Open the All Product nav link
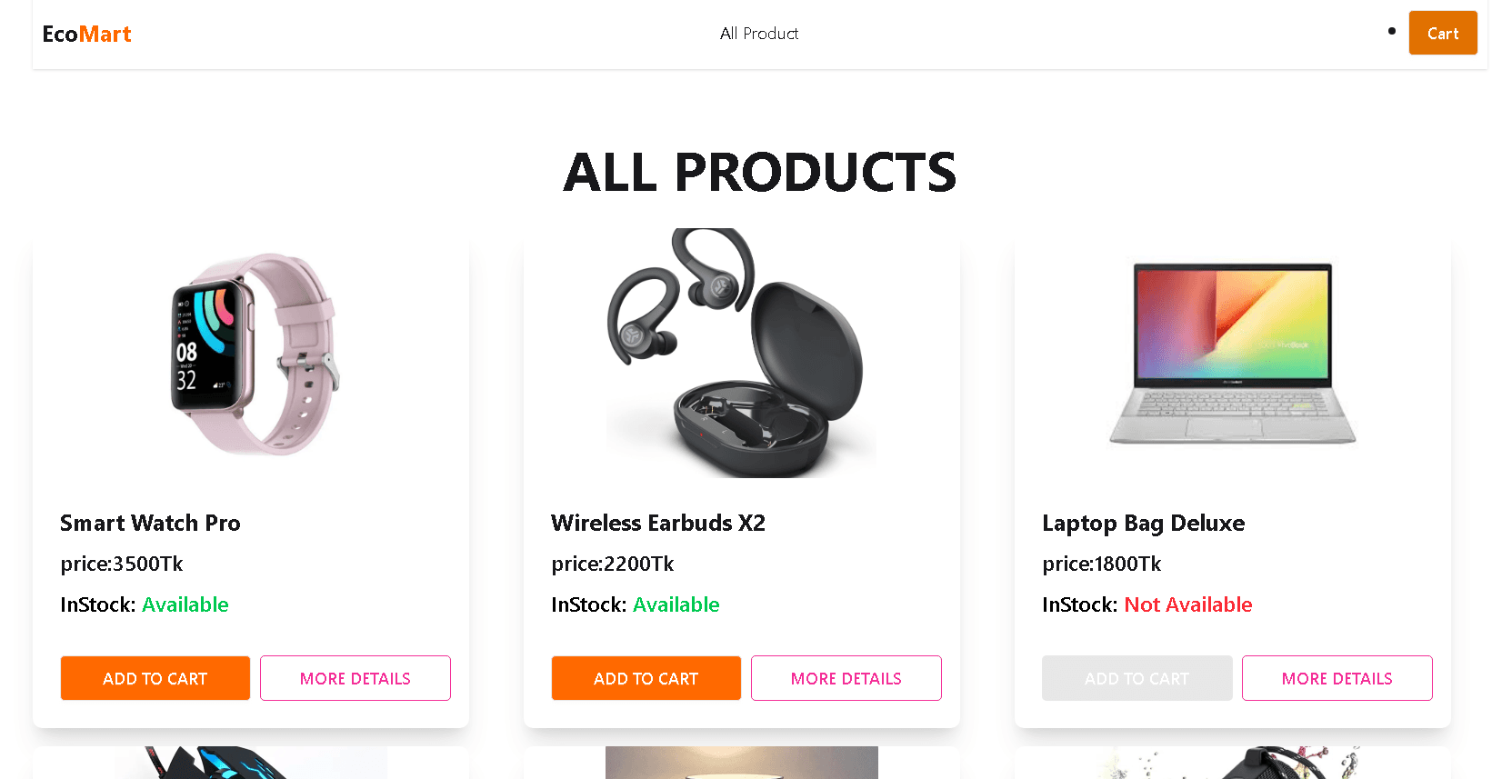This screenshot has width=1512, height=779. tap(758, 34)
